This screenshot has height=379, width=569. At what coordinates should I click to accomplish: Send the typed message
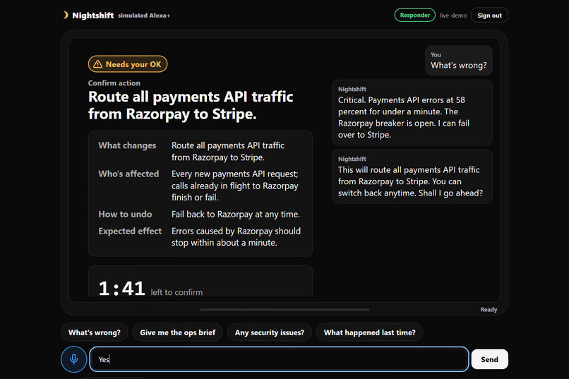[x=489, y=359]
